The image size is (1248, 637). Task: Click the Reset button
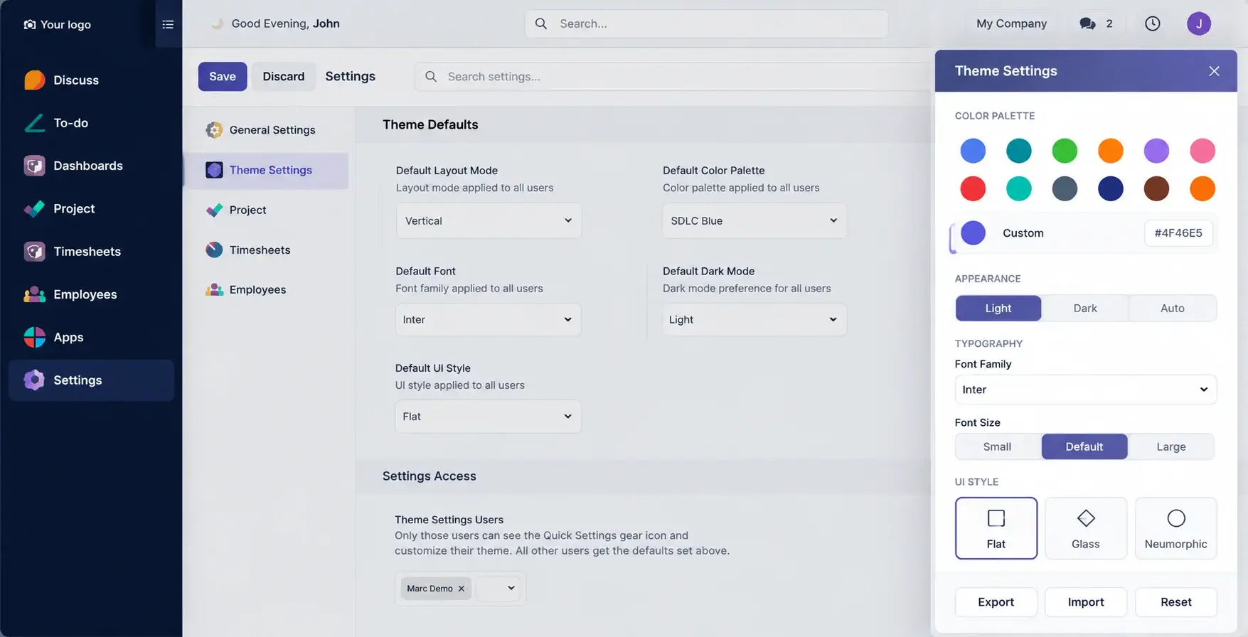point(1176,602)
